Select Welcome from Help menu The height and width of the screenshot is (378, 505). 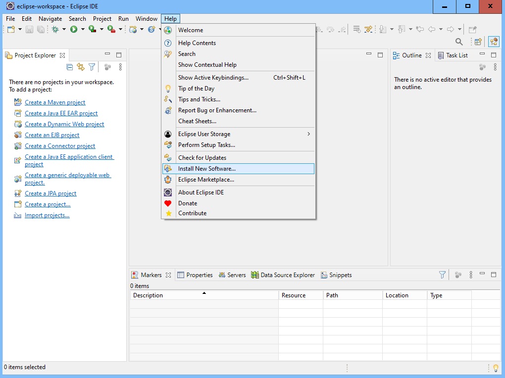click(x=238, y=30)
